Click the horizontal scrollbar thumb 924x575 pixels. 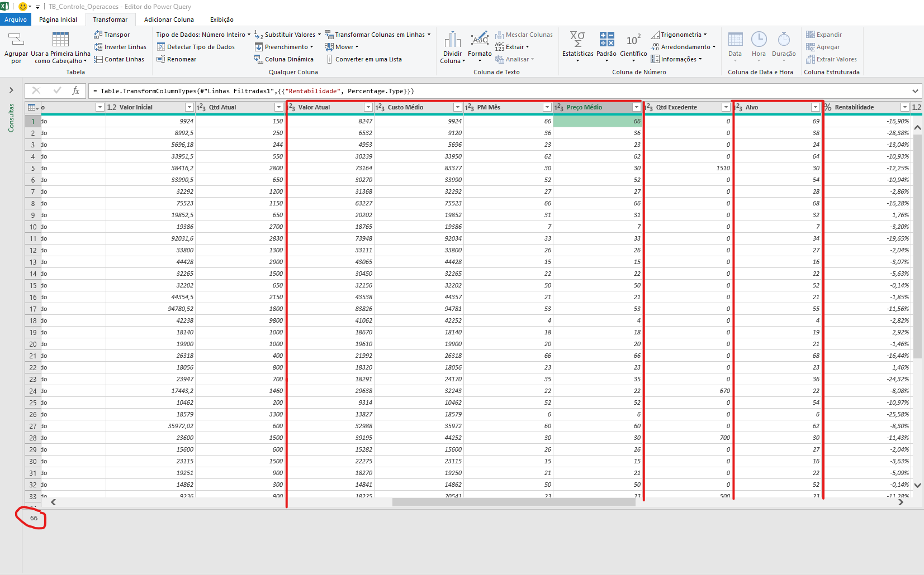click(514, 502)
